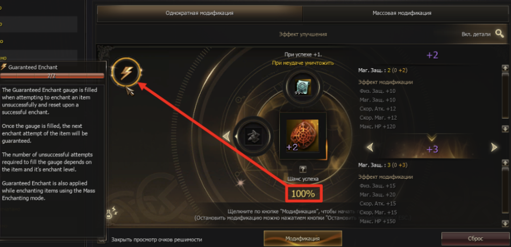
Task: Click the empty support stone slot
Action: coord(254,136)
